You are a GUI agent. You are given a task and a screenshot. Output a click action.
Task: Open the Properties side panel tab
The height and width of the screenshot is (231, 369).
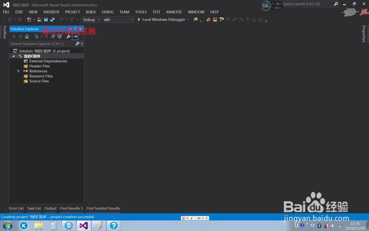coord(364,34)
